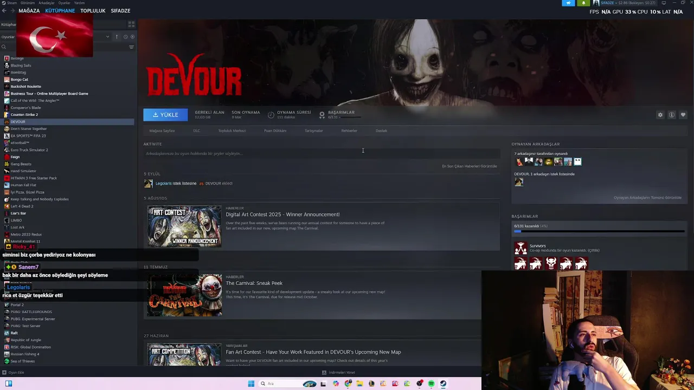Click En Son Çıkan Haberleri Görüntüle

pos(470,166)
